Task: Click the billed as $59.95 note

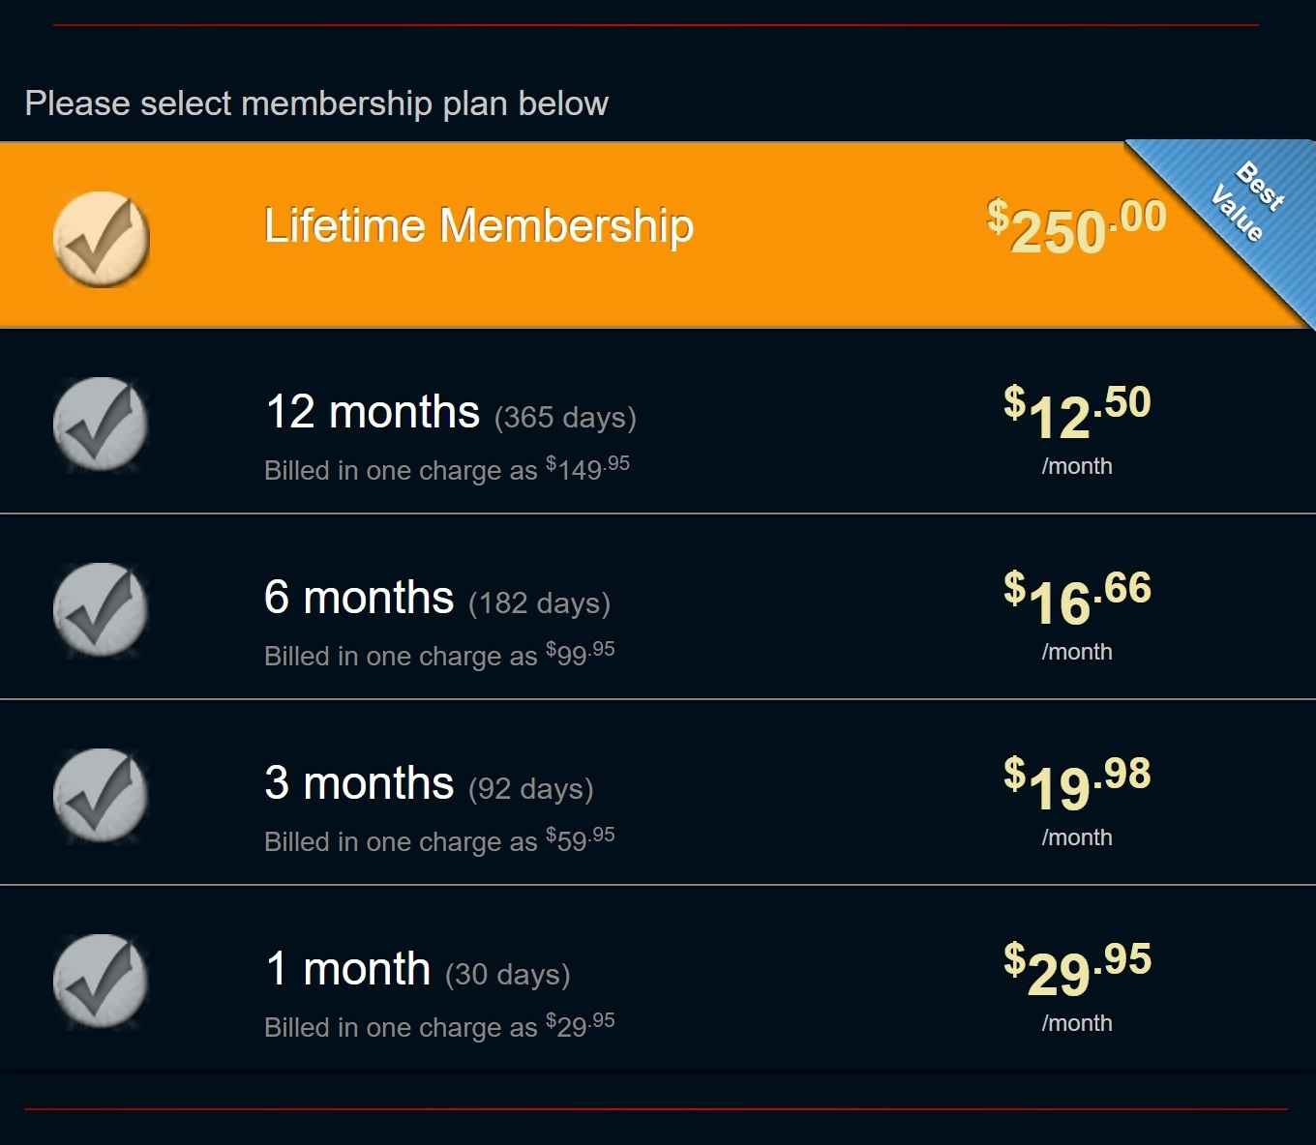Action: pos(439,840)
